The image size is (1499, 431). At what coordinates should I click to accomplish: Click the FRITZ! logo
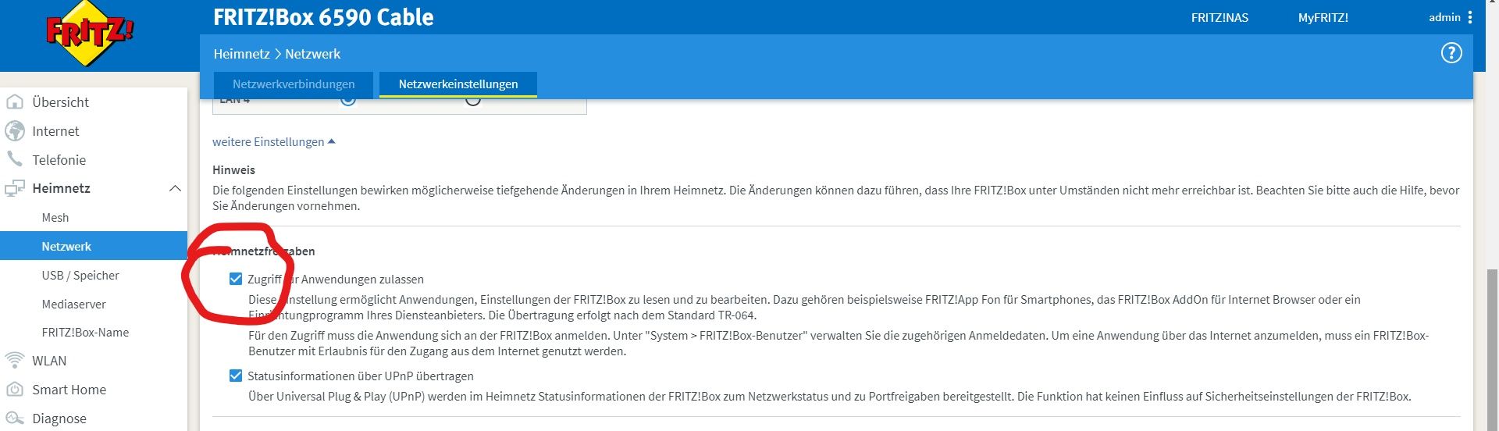(90, 34)
